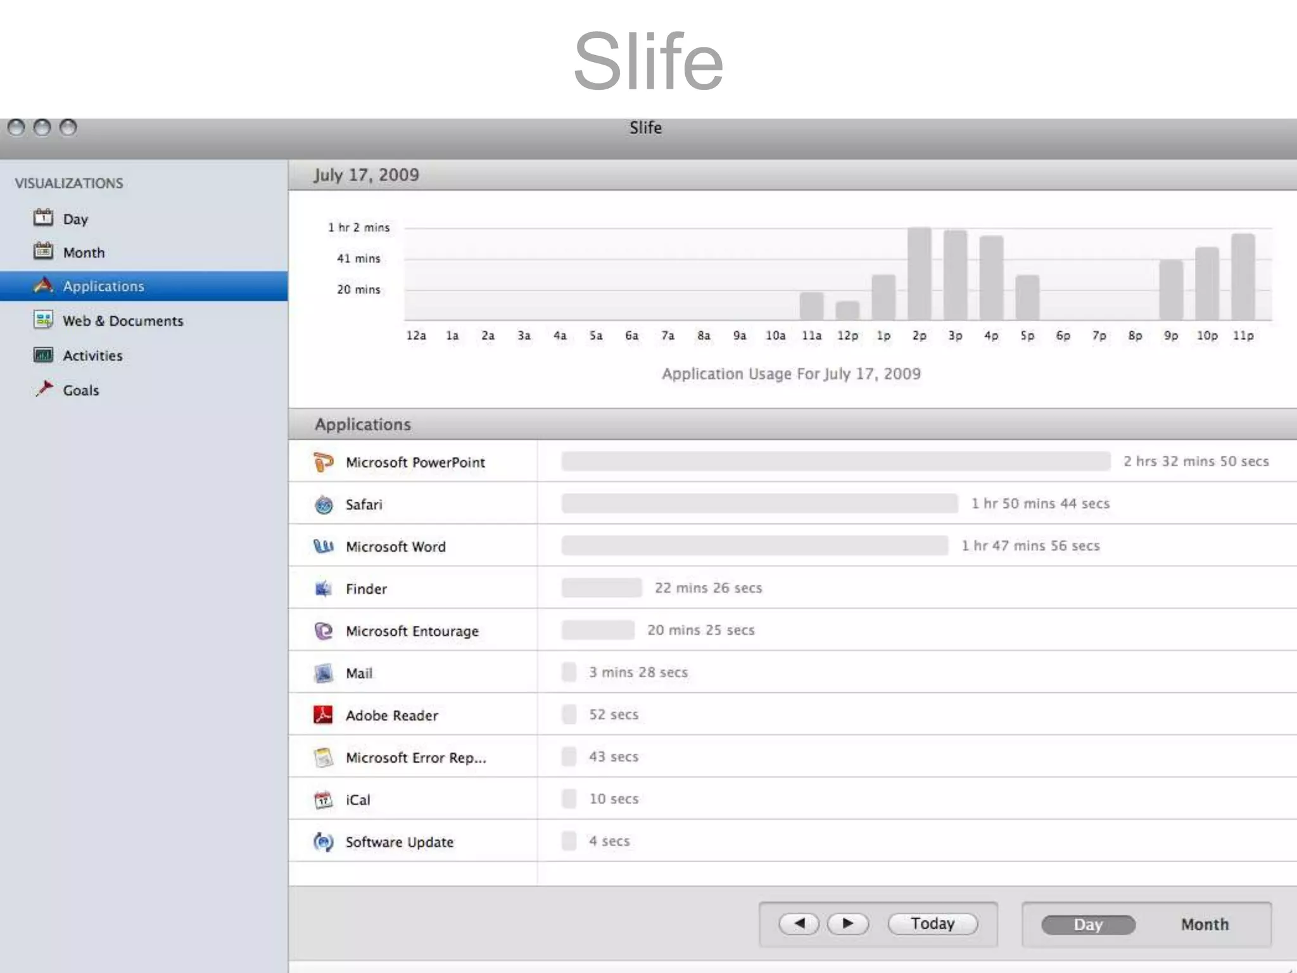The height and width of the screenshot is (973, 1297).
Task: Click the Microsoft PowerPoint app icon
Action: pos(324,462)
